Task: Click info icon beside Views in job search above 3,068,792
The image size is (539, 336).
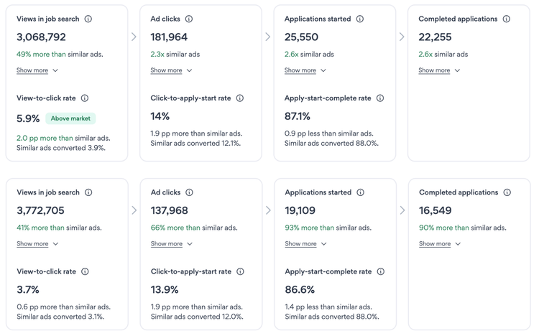Action: pos(88,19)
